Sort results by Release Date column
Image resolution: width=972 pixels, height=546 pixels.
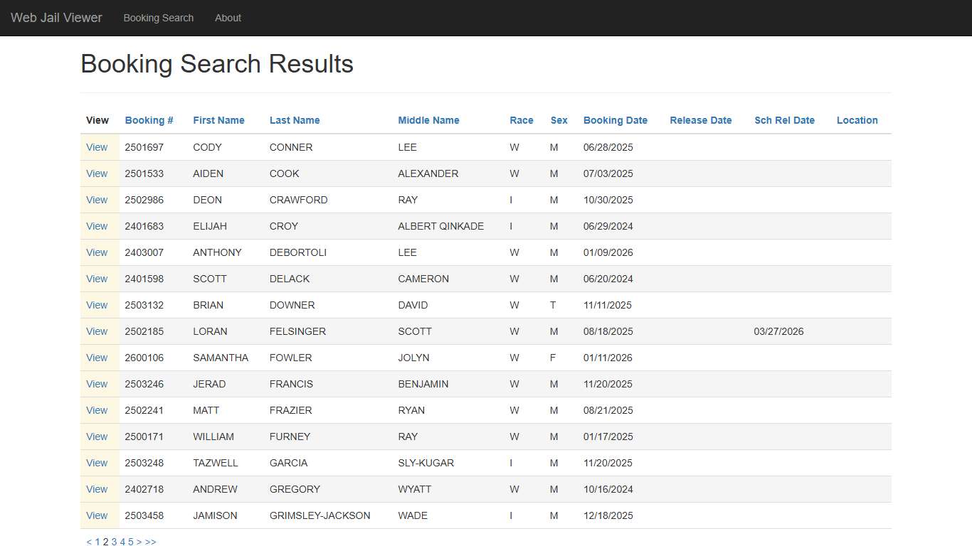pos(700,120)
